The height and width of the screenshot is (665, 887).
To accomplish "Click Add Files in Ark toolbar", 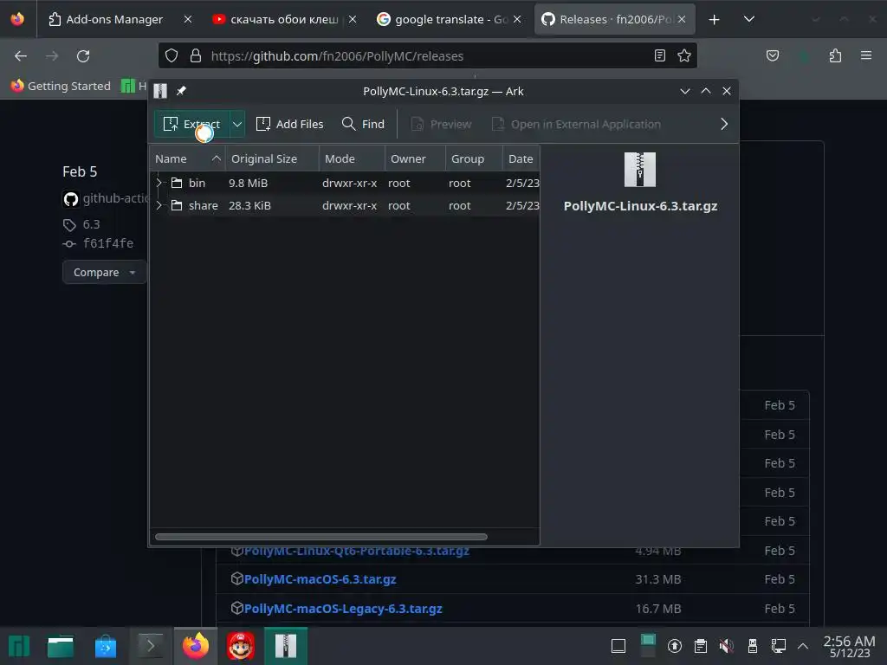I will point(289,124).
